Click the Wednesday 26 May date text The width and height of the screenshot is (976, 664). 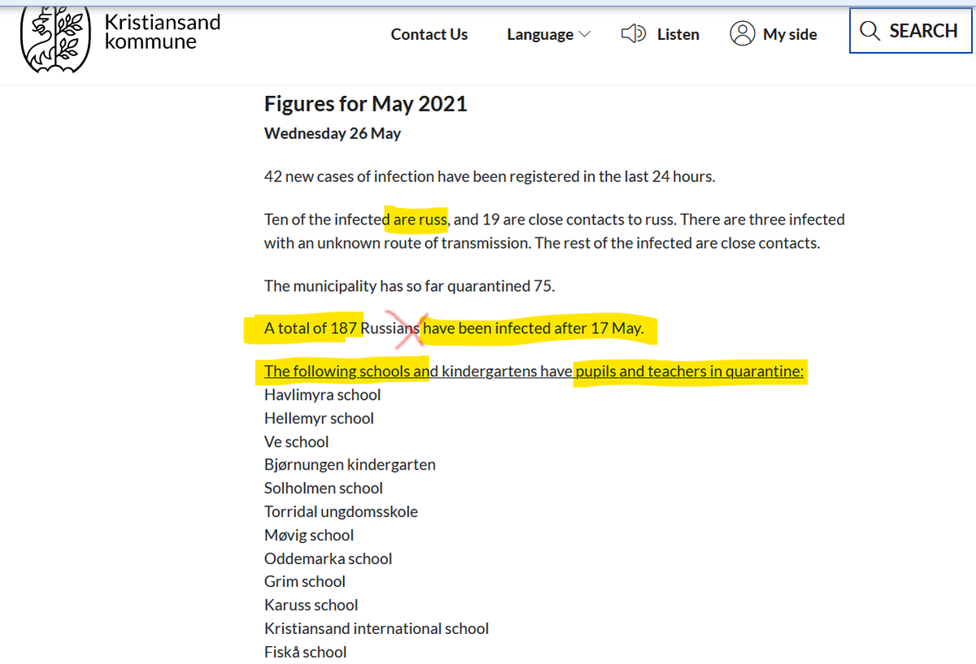point(333,133)
